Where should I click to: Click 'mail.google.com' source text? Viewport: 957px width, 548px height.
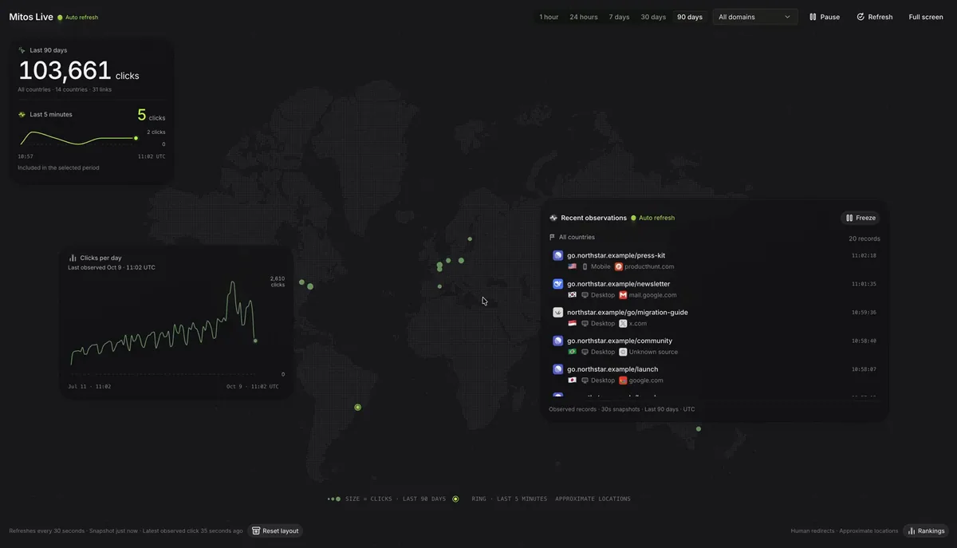(652, 295)
